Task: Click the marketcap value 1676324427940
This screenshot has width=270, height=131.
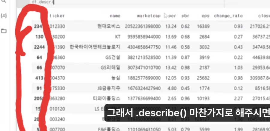Action: (144, 88)
